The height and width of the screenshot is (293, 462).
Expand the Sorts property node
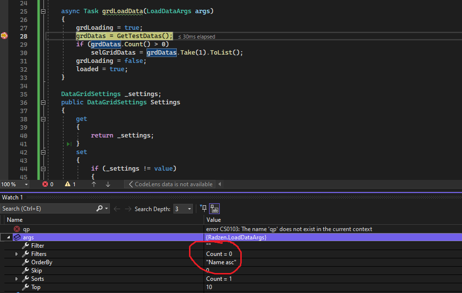click(x=17, y=278)
